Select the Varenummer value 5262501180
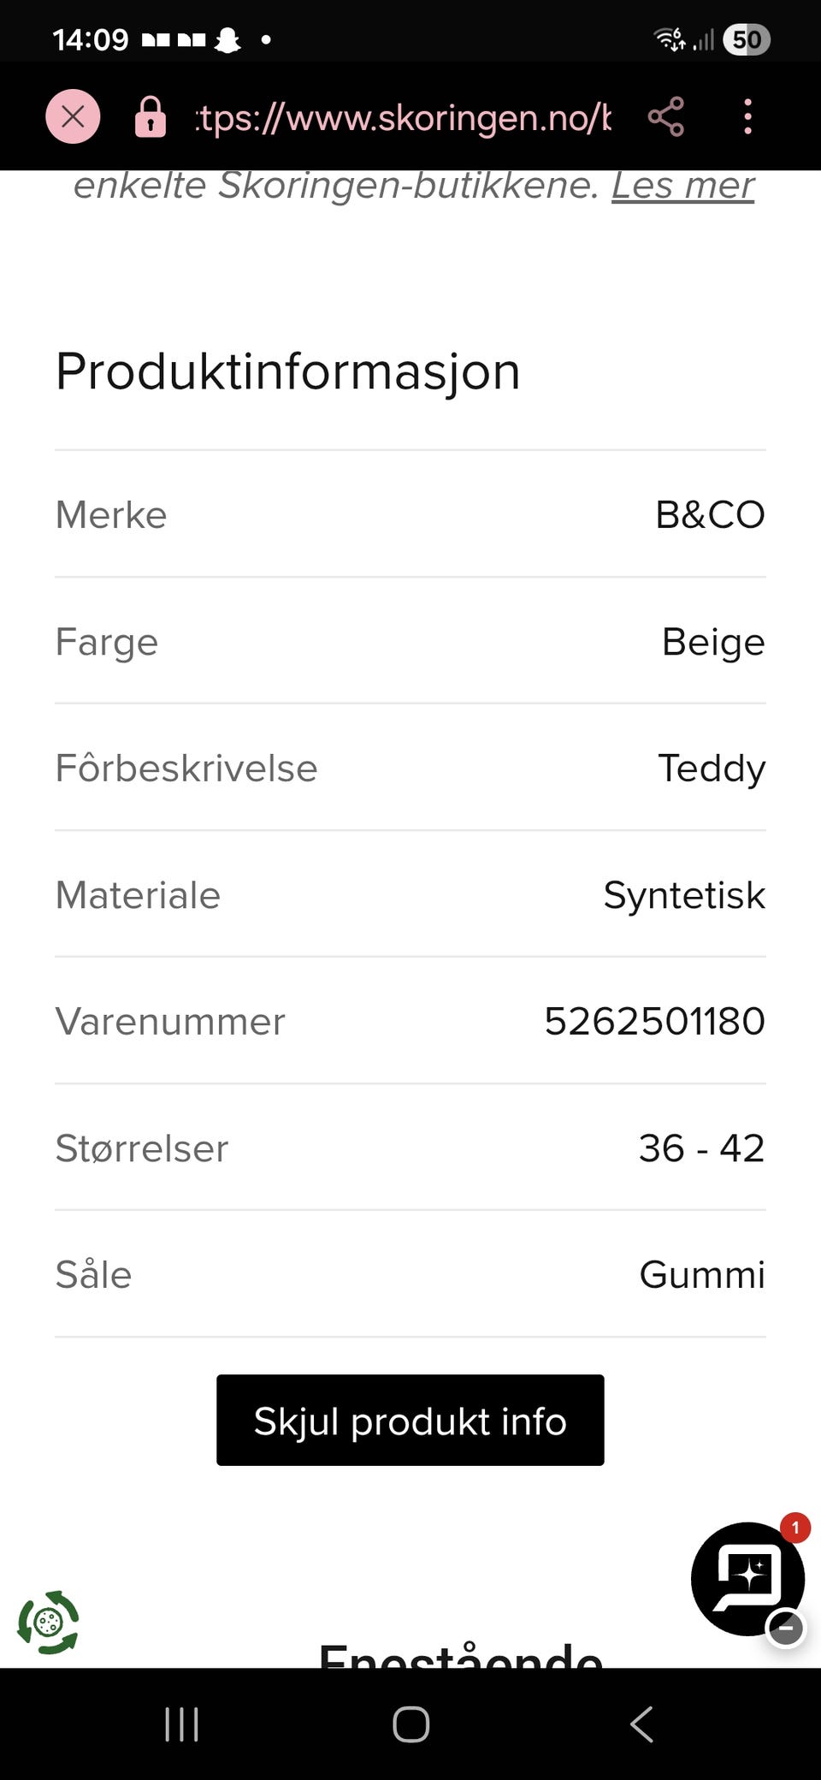The image size is (821, 1780). (x=654, y=1021)
